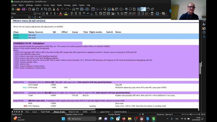Run the spelling check (abc icon)
The image size is (217, 122).
[77, 9]
